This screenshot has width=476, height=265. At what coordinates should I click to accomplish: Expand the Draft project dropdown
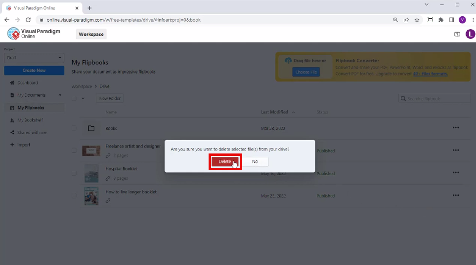(x=34, y=58)
